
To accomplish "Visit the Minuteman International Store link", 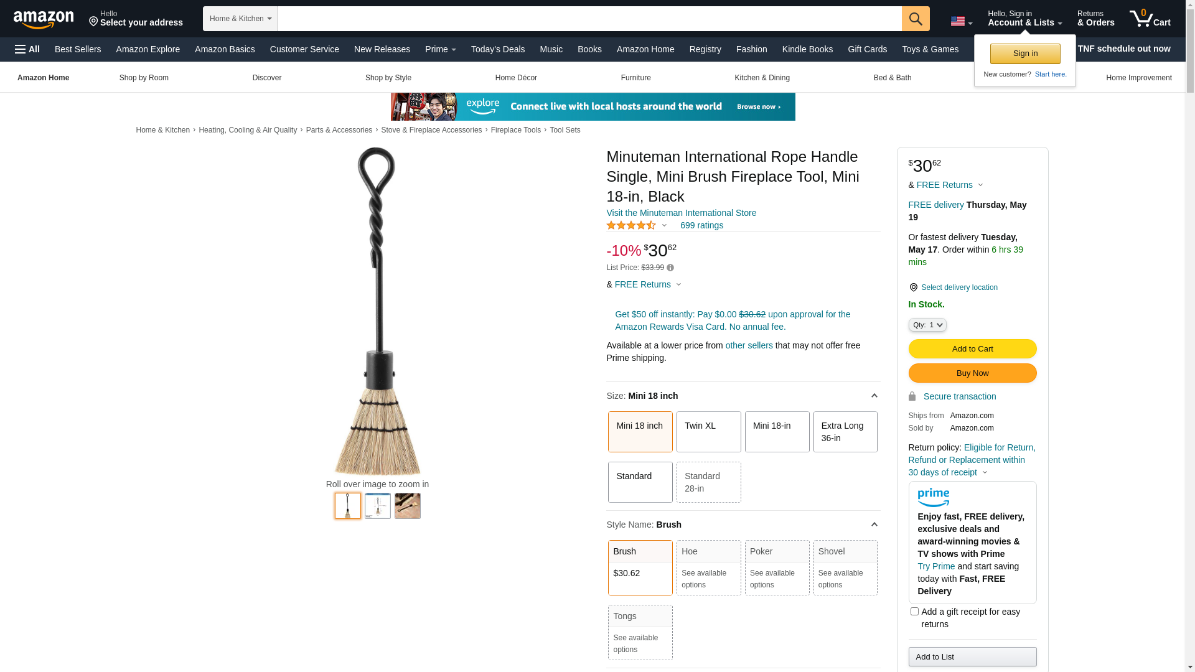I will (x=681, y=213).
